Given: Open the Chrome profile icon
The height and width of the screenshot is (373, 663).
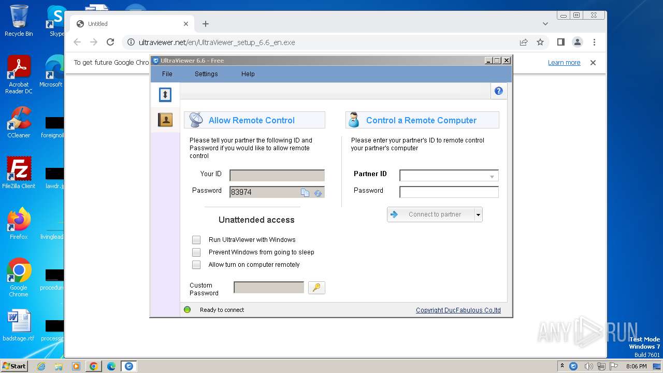Looking at the screenshot, I should coord(578,42).
